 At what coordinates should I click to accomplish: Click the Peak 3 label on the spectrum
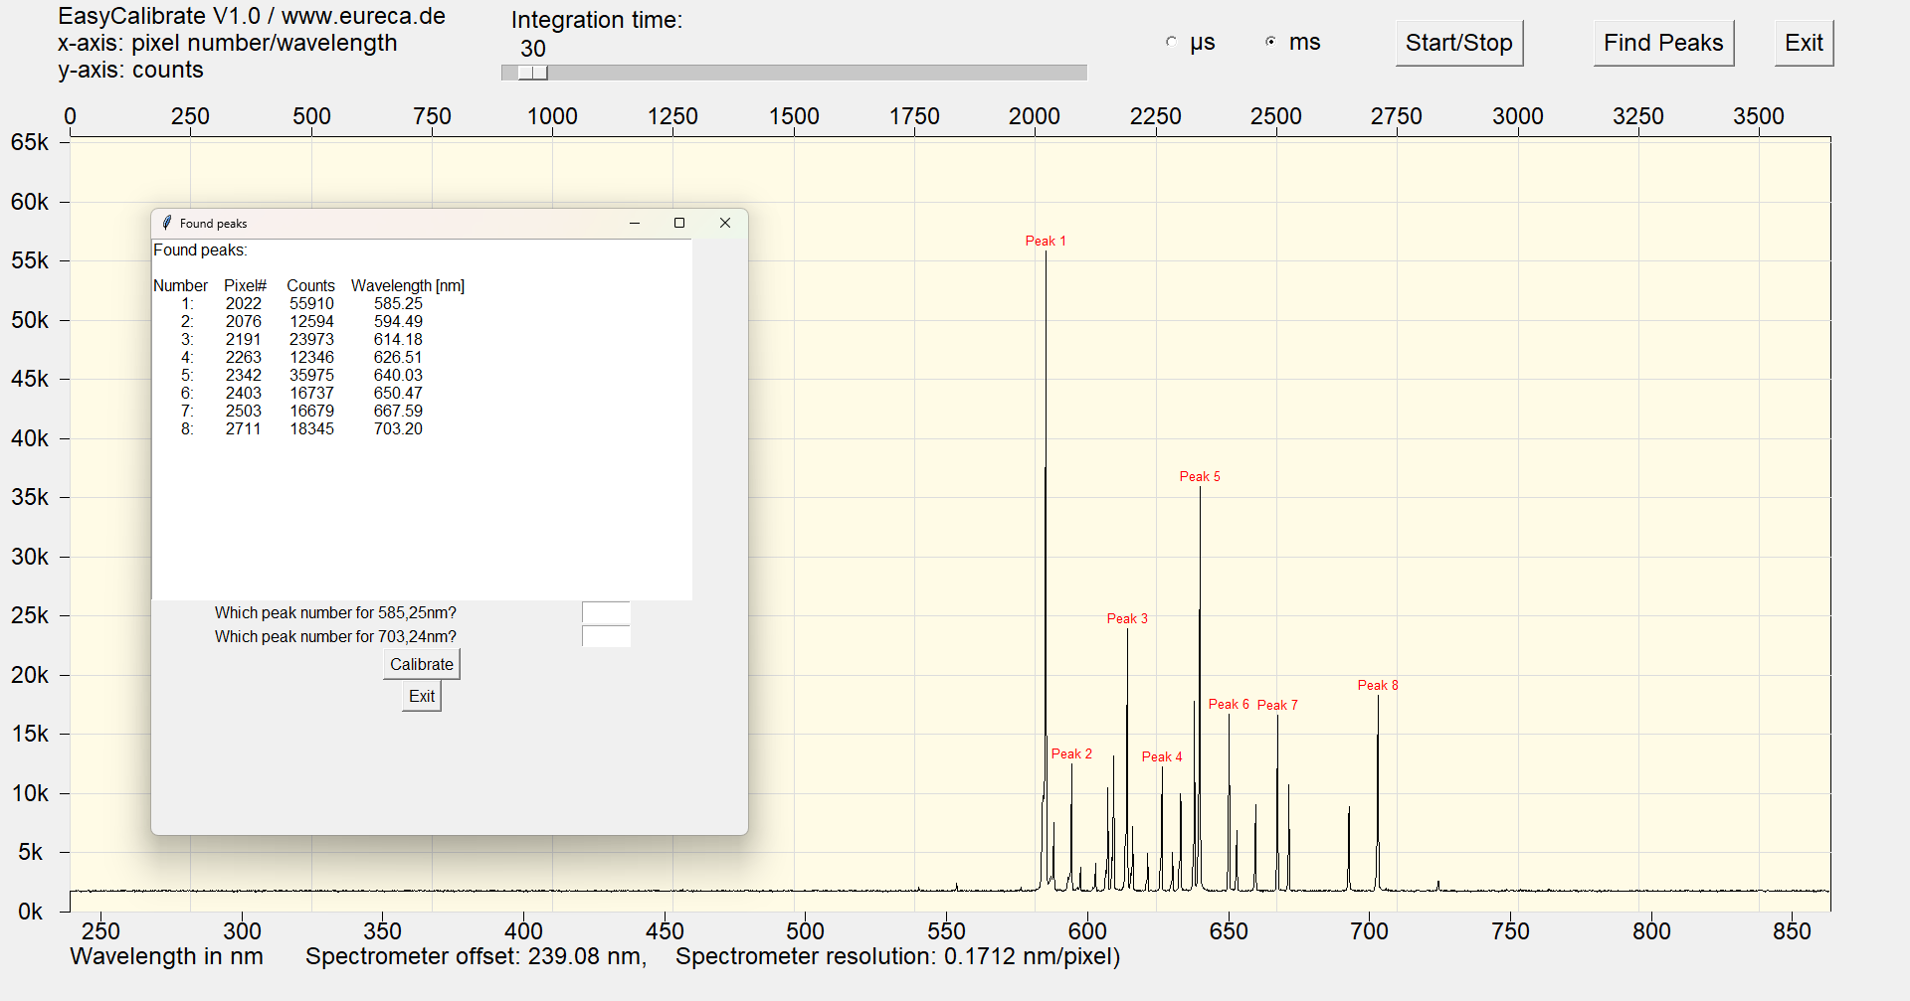[1127, 618]
